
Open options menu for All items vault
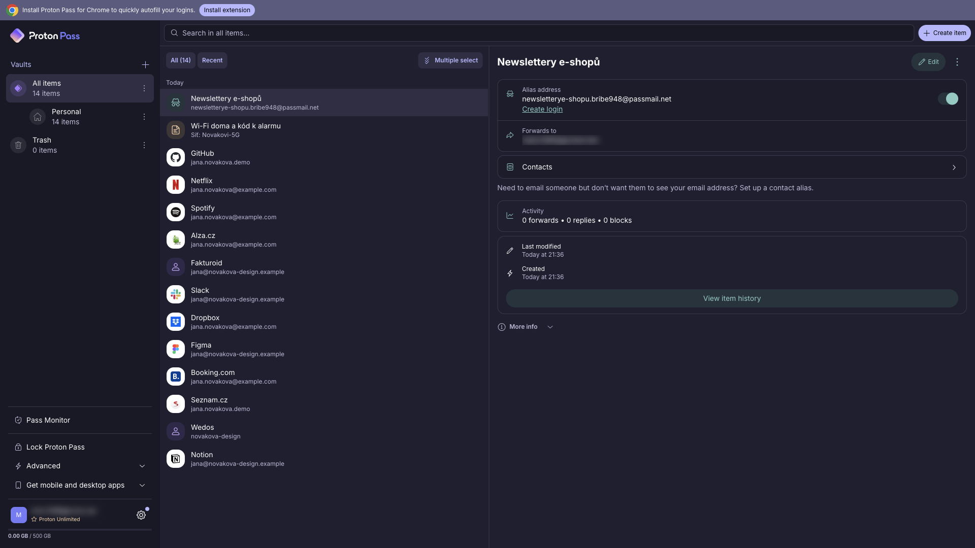144,88
